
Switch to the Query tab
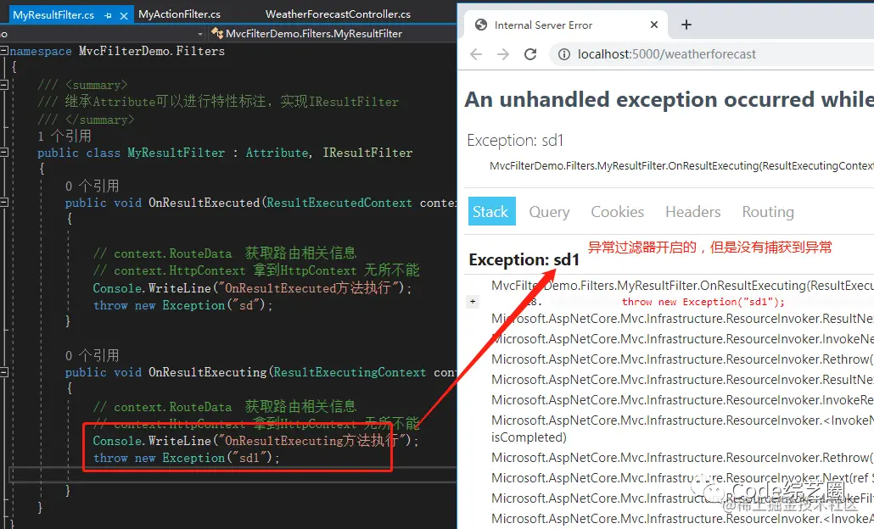click(549, 212)
